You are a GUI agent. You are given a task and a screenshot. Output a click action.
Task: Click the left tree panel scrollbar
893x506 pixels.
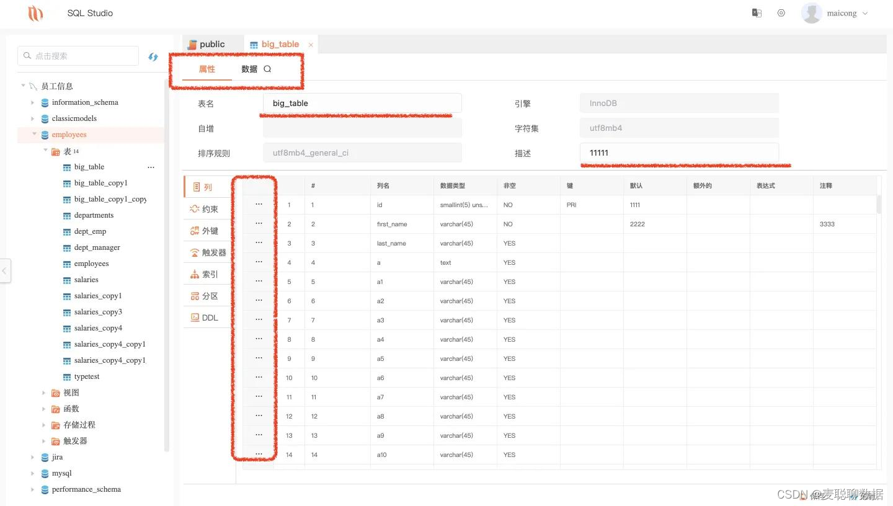tap(166, 267)
